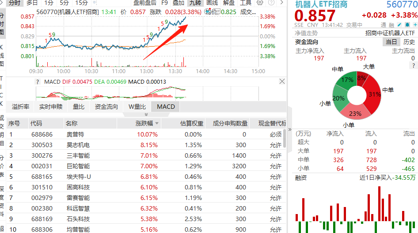Screen dimensions: 418x233
Task: Toggle the 九转 indicator button
Action: pos(195,3)
